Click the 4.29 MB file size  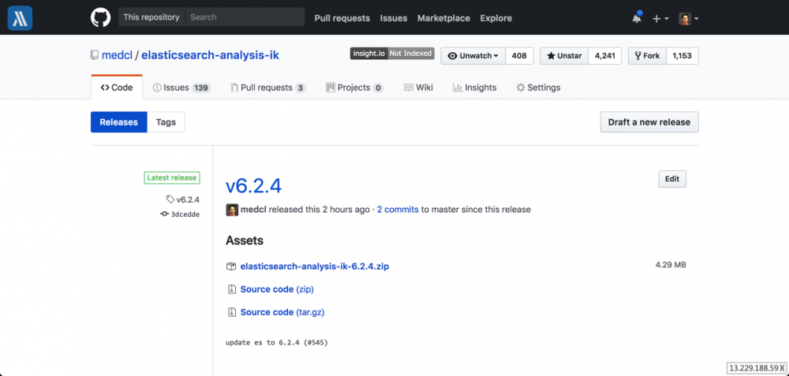671,265
